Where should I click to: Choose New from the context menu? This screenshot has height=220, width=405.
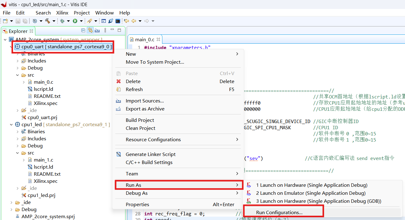click(178, 54)
